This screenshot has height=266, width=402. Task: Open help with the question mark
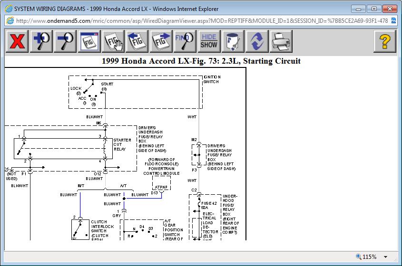385,41
